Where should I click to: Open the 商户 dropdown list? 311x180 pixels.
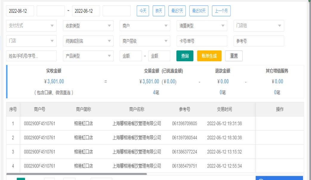click(145, 26)
